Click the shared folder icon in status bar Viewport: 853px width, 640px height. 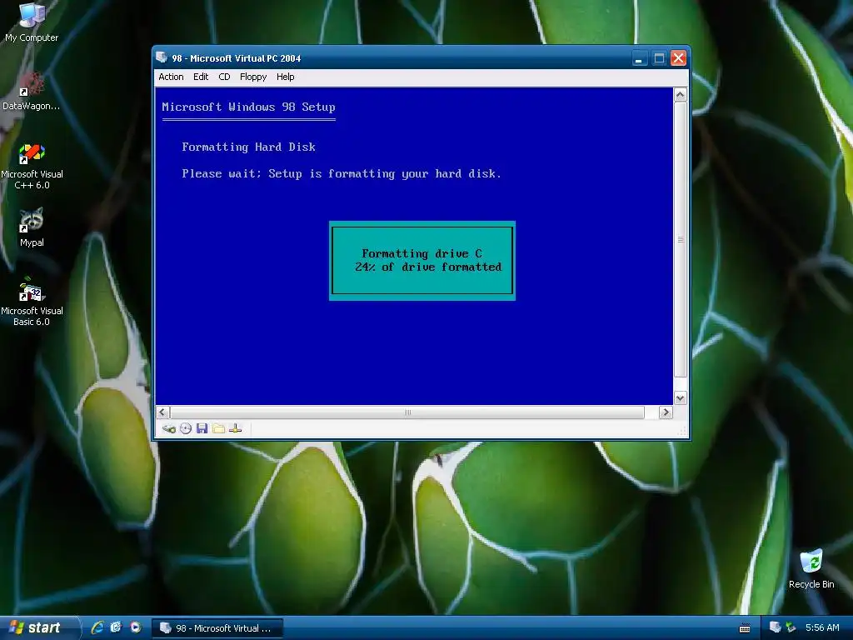[x=219, y=429]
